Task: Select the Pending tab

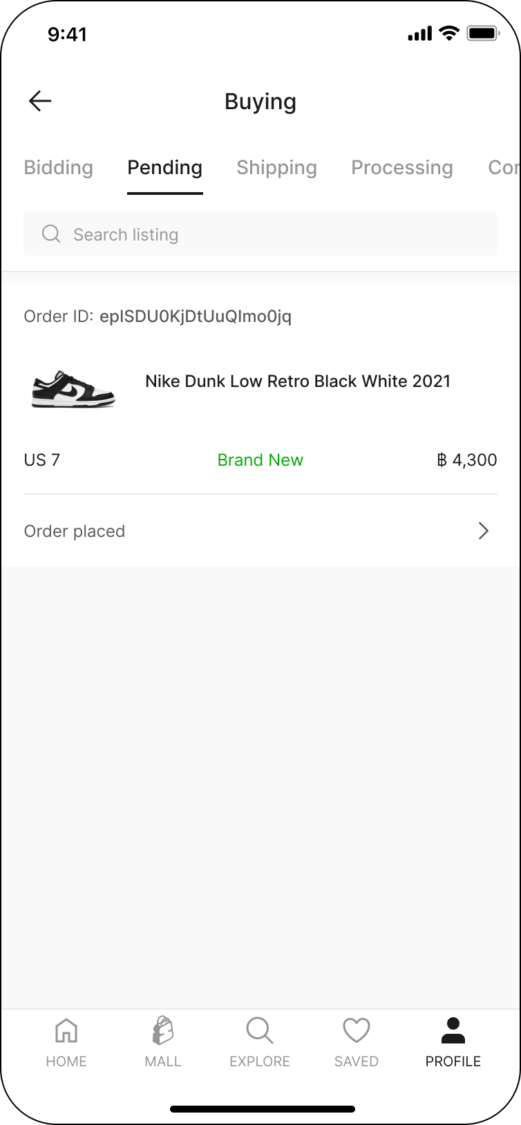Action: 164,167
